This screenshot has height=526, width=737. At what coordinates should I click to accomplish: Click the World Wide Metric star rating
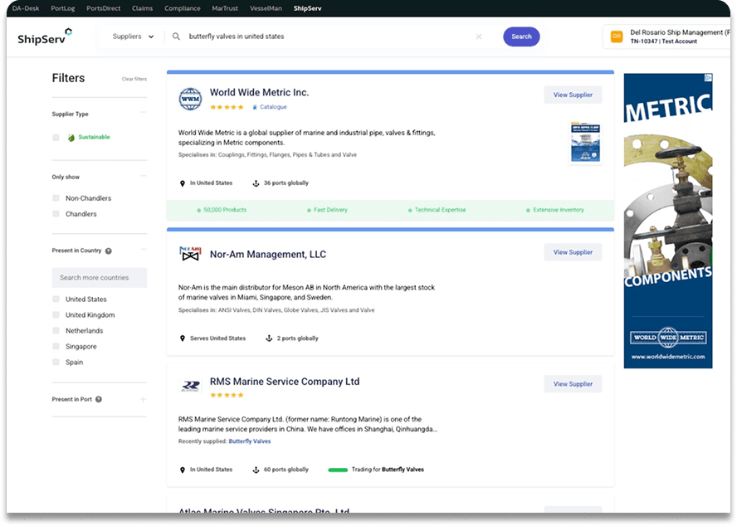point(227,107)
